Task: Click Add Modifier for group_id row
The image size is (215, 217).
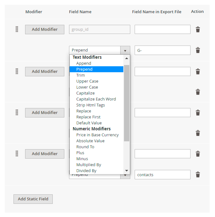Action: [x=45, y=30]
